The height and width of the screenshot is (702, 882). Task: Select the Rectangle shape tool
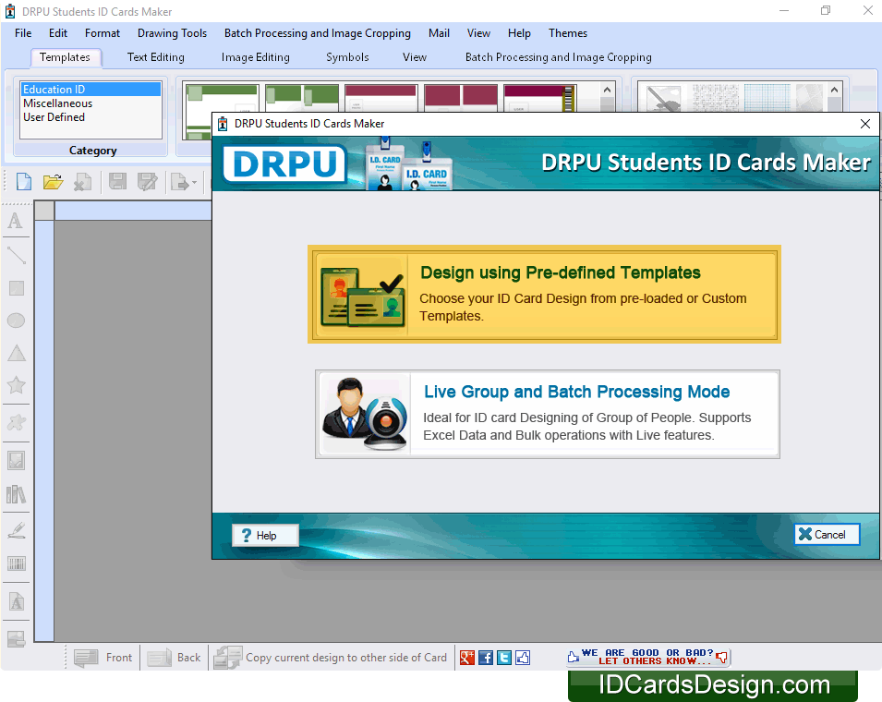(17, 288)
